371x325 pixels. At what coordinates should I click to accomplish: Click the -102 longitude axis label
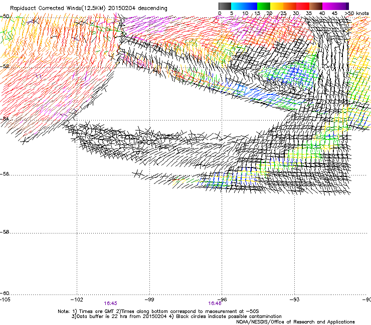click(77, 299)
